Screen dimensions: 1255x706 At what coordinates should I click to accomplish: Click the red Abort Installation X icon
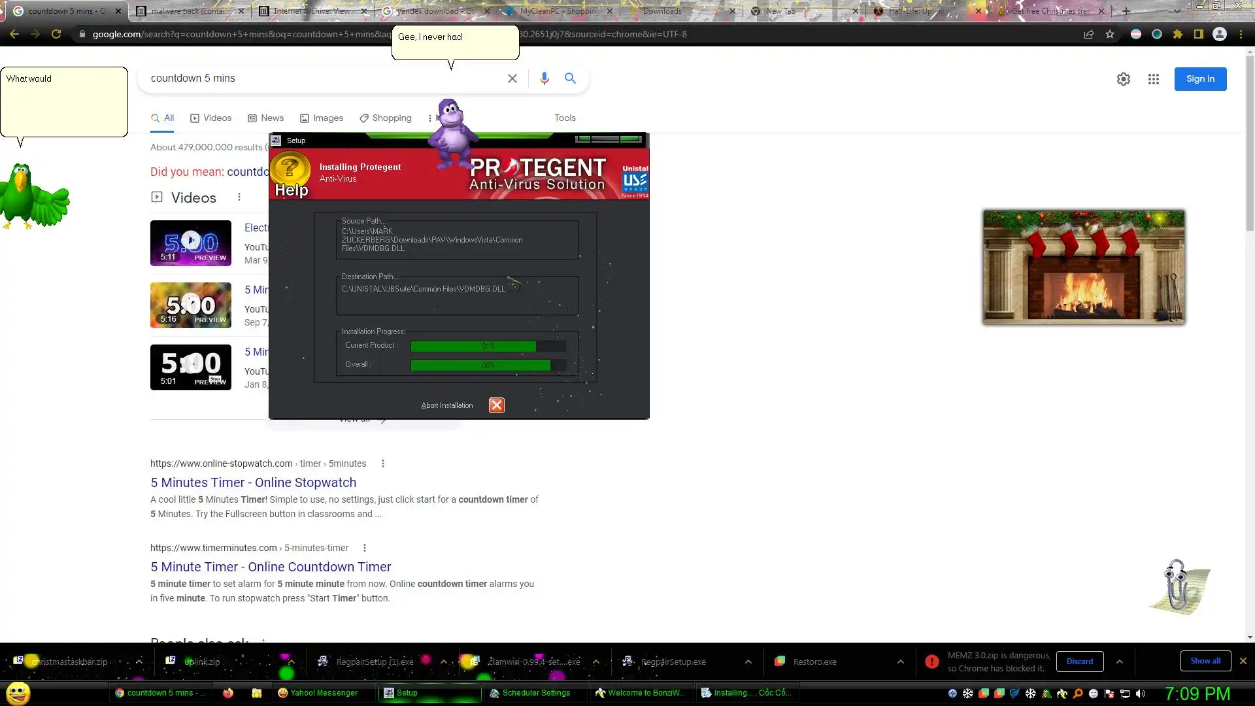click(x=496, y=405)
